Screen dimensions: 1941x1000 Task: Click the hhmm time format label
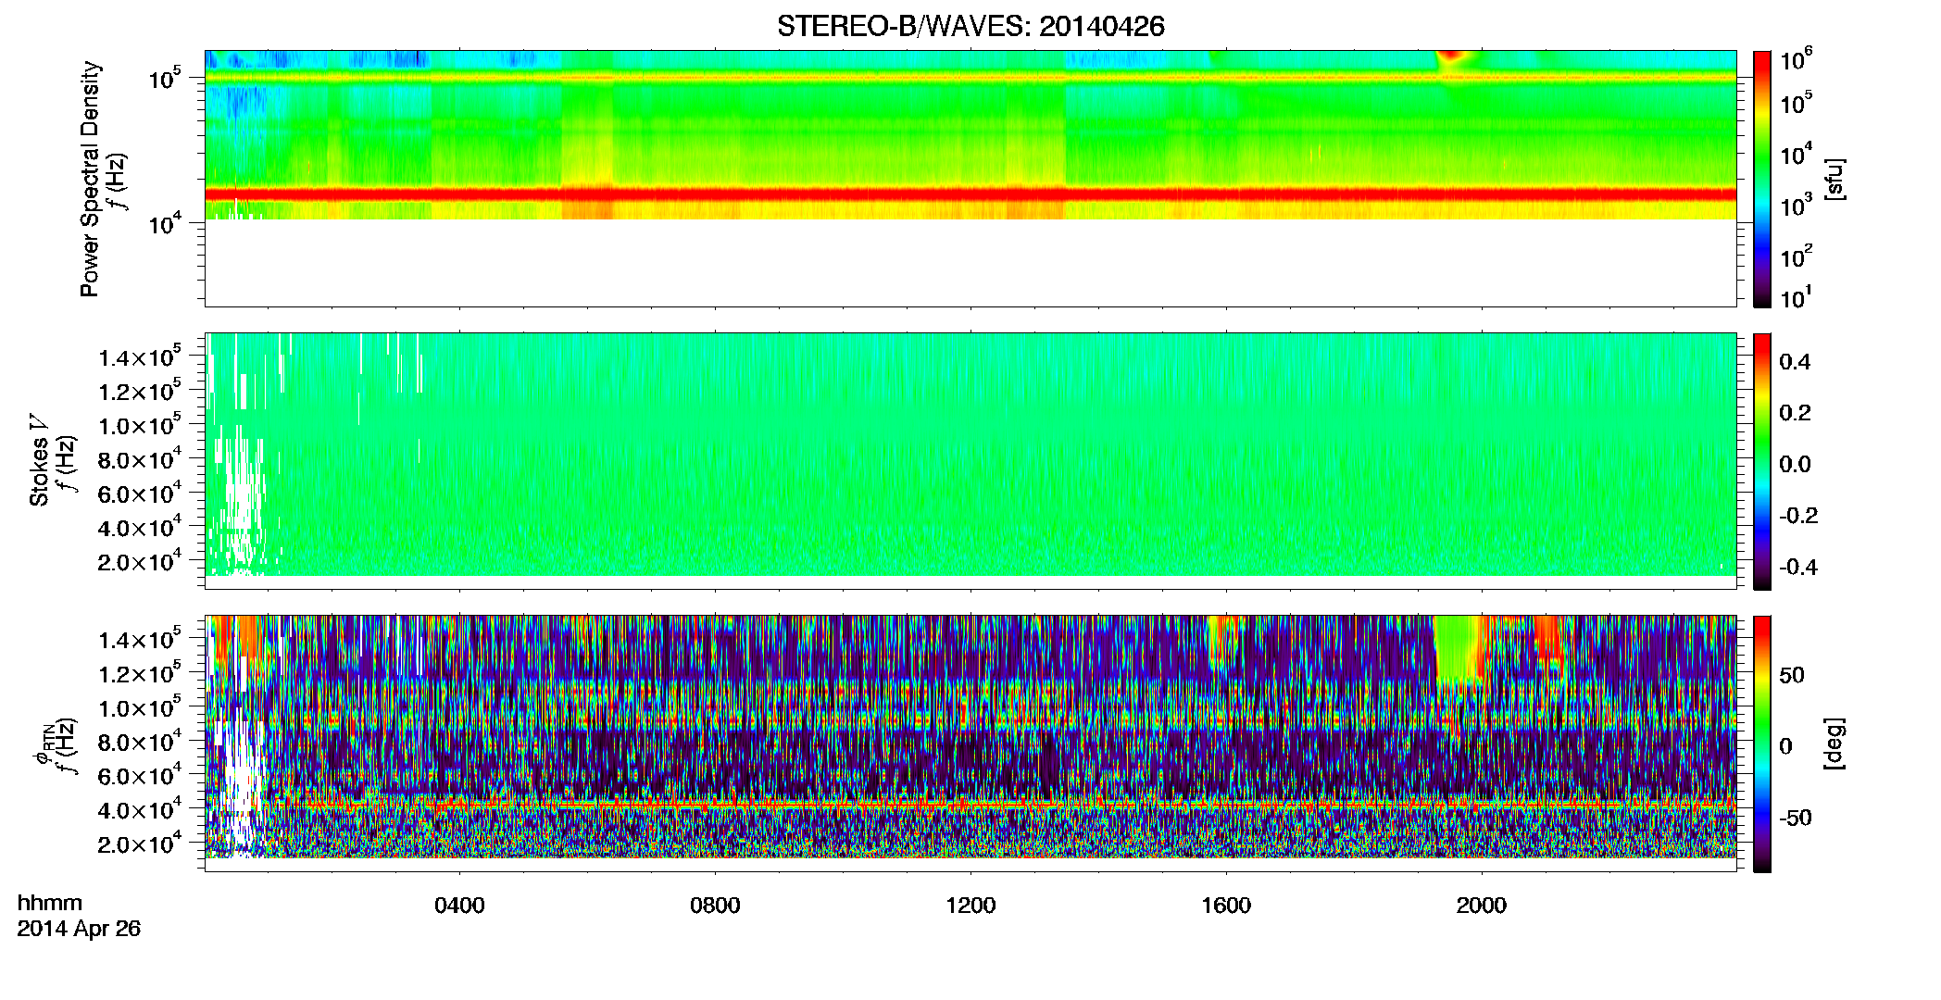[50, 904]
